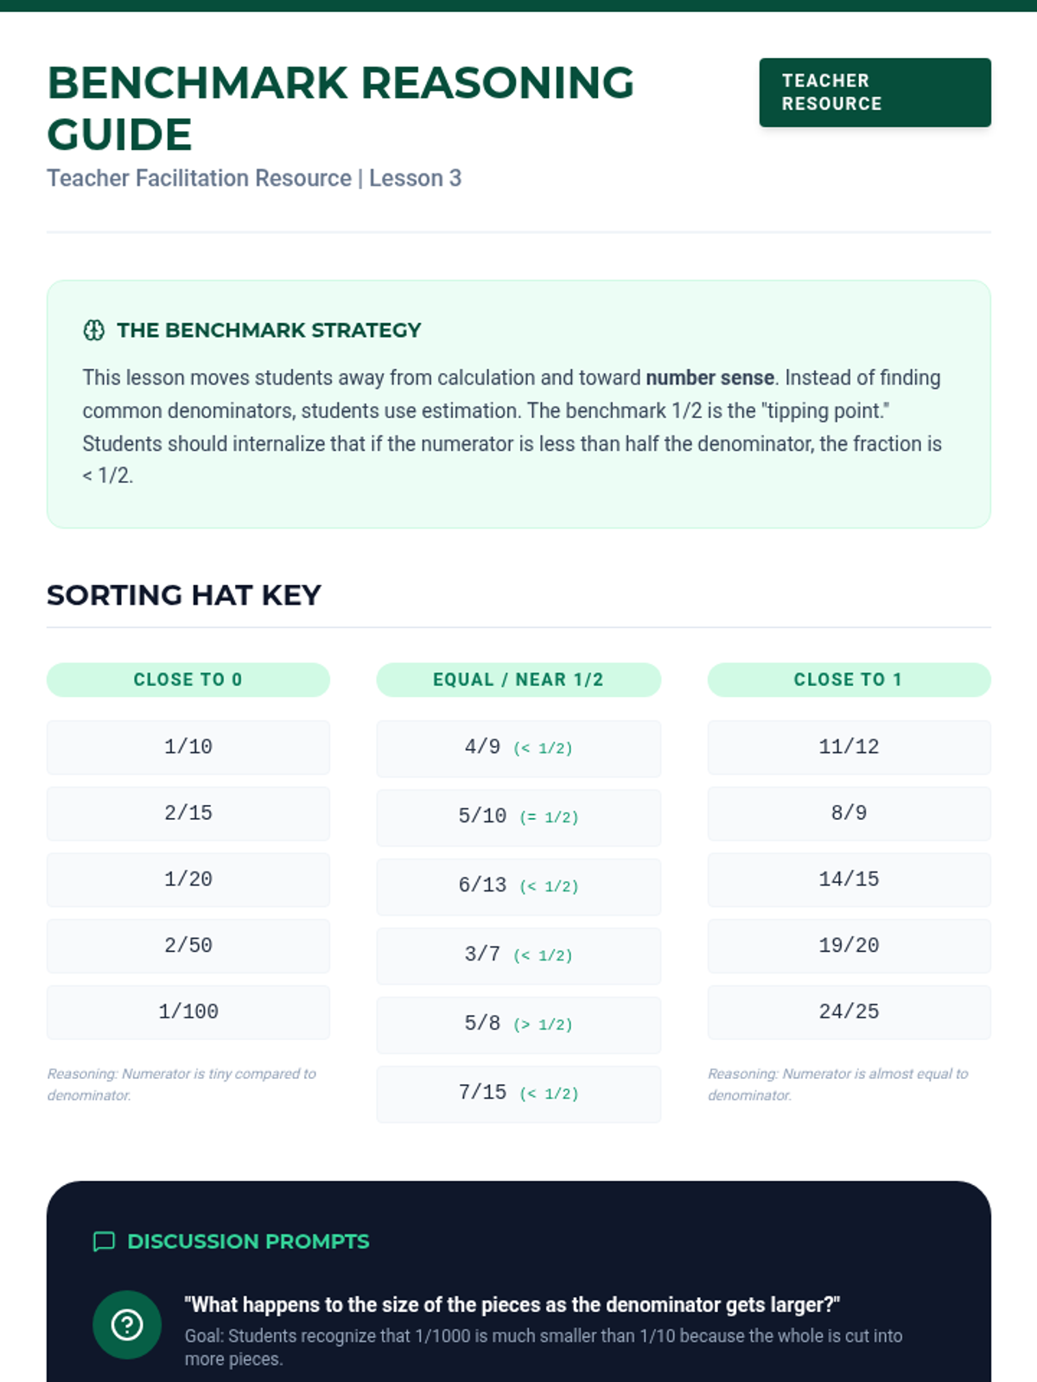Click the 11/12 fraction card

(848, 747)
